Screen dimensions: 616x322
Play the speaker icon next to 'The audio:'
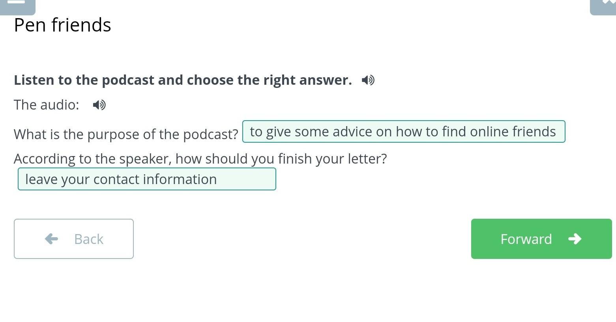[99, 105]
